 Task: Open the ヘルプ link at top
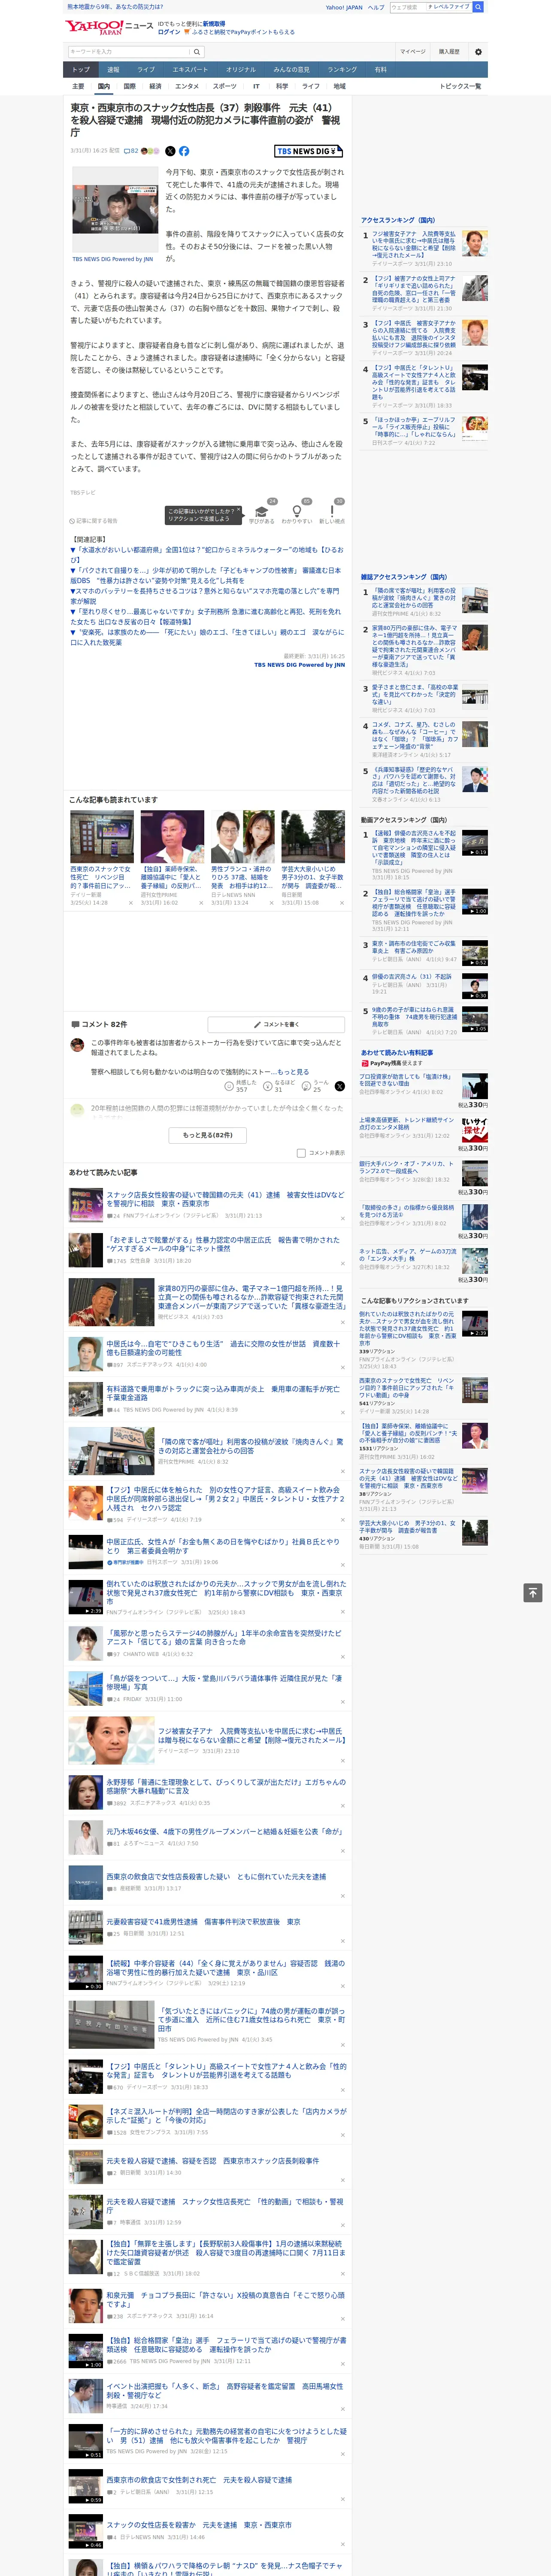pos(376,7)
